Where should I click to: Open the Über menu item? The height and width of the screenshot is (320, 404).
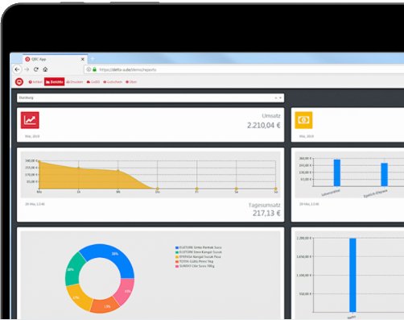[x=131, y=81]
